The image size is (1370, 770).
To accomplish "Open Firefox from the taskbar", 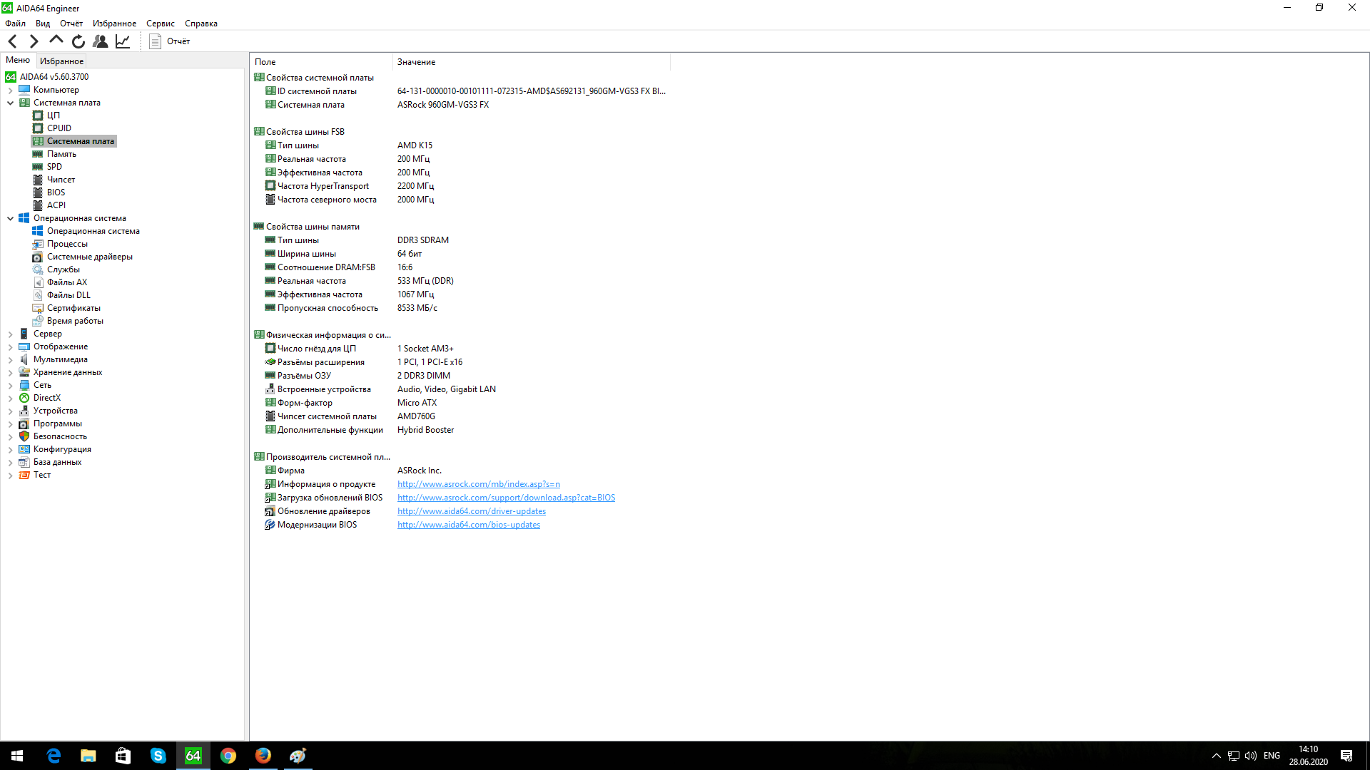I will (x=263, y=756).
